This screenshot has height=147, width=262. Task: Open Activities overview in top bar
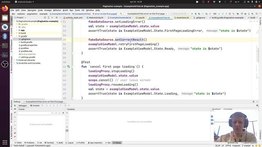[6, 2]
